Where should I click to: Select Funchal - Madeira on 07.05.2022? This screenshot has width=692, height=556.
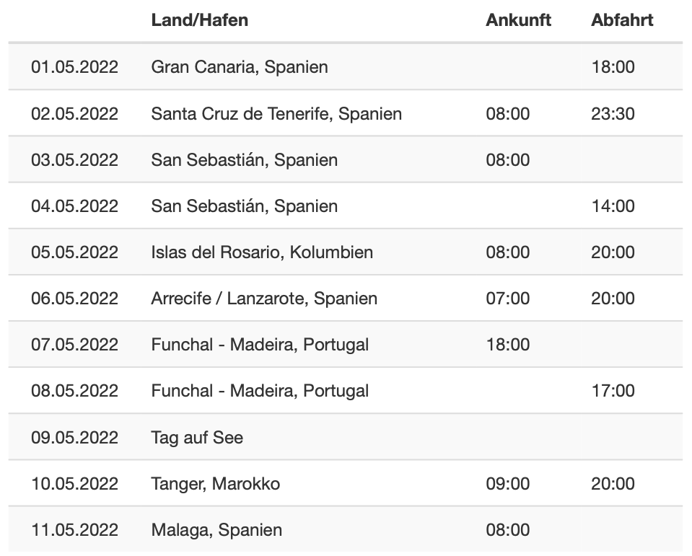coord(260,345)
